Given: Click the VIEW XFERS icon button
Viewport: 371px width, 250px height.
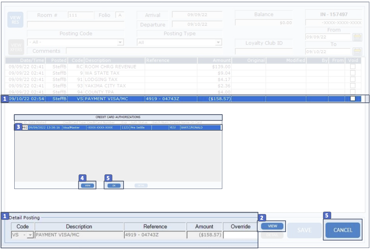Looking at the screenshot, I should [x=15, y=47].
